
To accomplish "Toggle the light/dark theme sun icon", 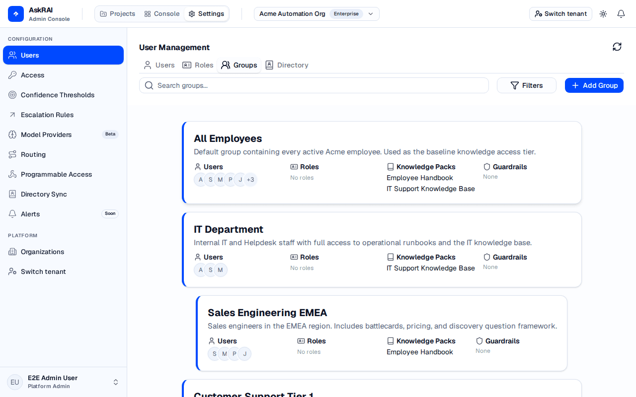I will coord(603,14).
